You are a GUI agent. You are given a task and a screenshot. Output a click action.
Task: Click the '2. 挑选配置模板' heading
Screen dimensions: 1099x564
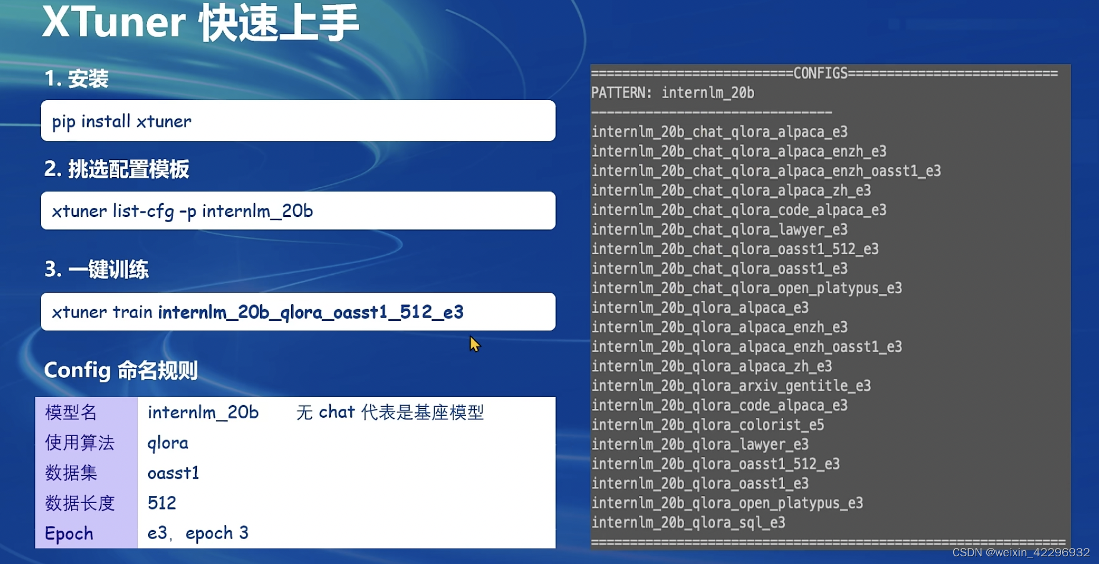(117, 169)
